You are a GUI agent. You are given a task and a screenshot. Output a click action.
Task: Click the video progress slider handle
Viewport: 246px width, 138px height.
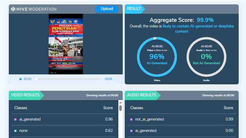coord(36,79)
